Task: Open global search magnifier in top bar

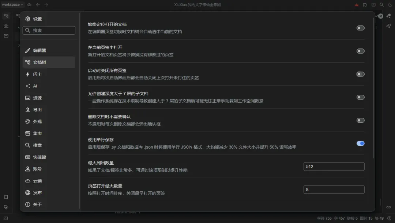Action: [x=381, y=5]
